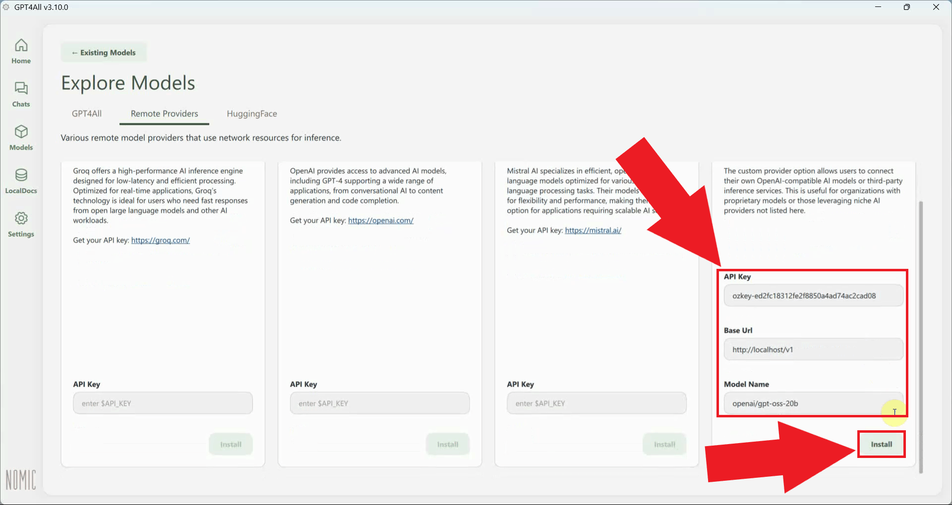Install the custom openai/gpt-oss-20b model

(x=881, y=444)
